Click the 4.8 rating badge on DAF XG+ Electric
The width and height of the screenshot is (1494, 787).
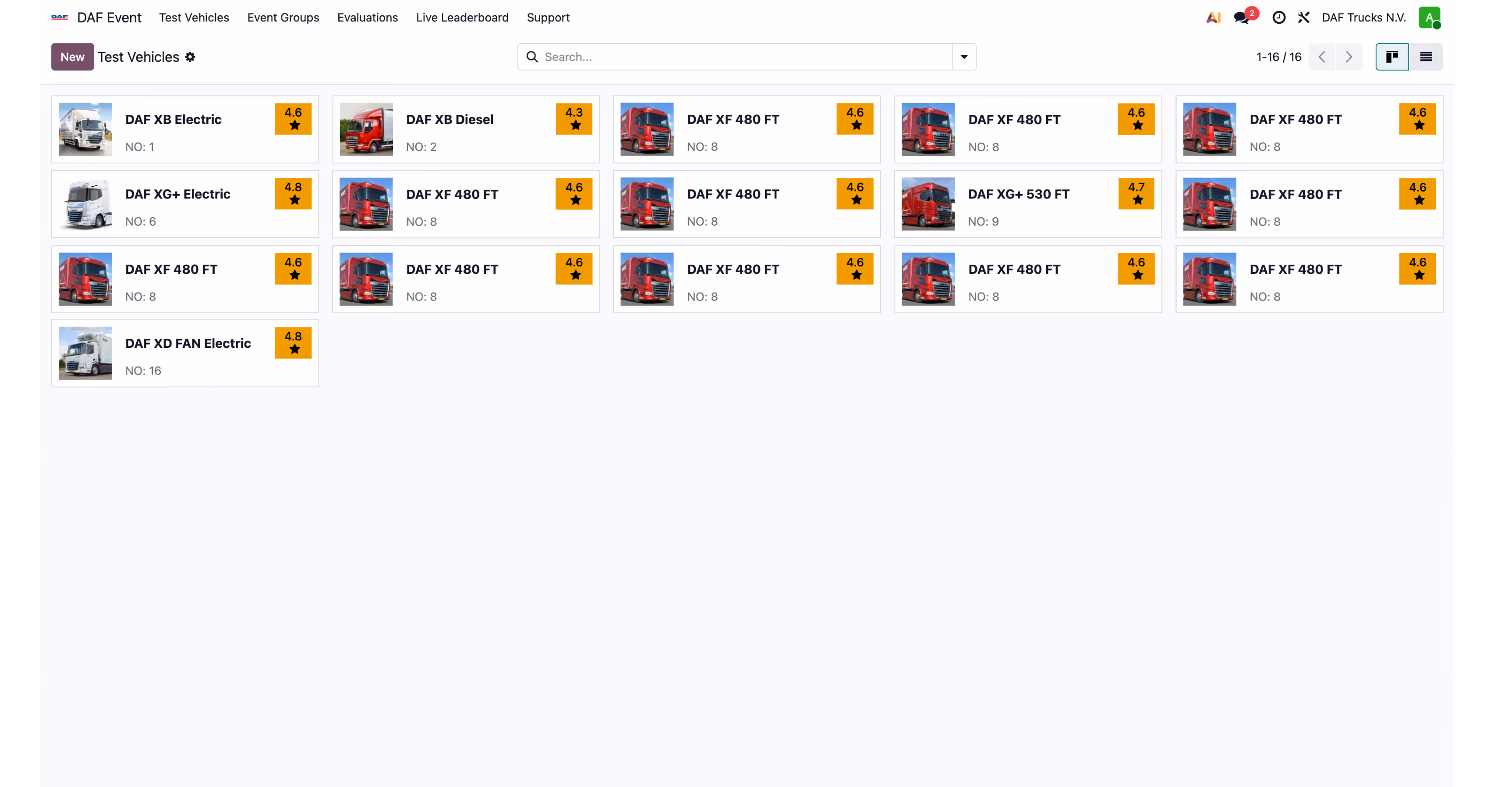coord(293,194)
